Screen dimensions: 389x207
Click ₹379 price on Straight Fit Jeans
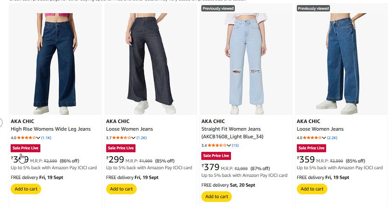(x=211, y=167)
